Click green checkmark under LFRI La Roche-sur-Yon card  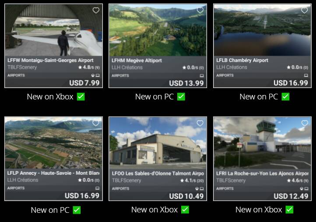[289, 210]
